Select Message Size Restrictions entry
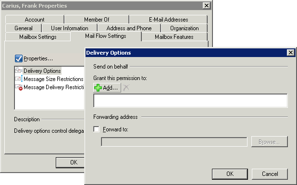The height and width of the screenshot is (185, 297). (53, 79)
